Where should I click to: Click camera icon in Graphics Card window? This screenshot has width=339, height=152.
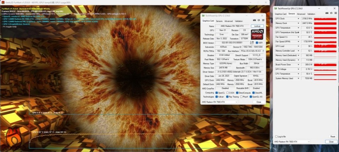[x=254, y=21]
